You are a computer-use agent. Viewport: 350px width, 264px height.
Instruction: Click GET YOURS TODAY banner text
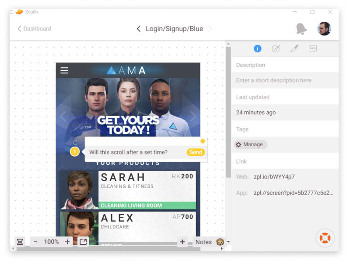click(128, 125)
